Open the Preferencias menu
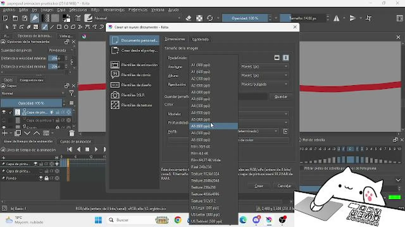The width and height of the screenshot is (405, 227). coord(138,10)
